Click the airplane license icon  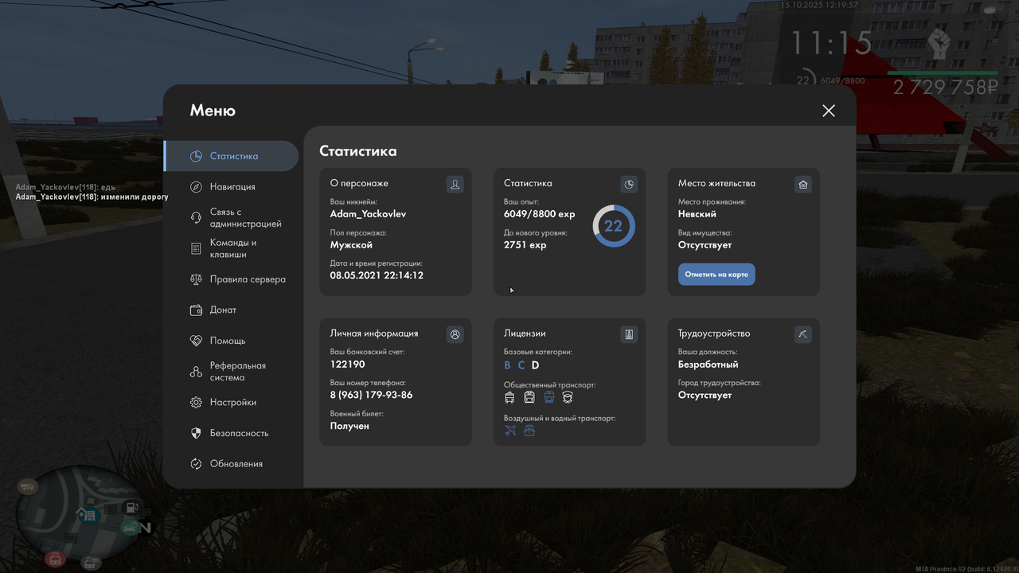[509, 430]
